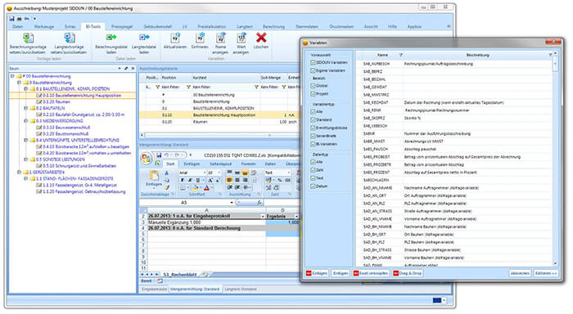Screen dimensions: 573x314
Task: Click the Abbrechen button in Variablen dialog
Action: [x=520, y=273]
